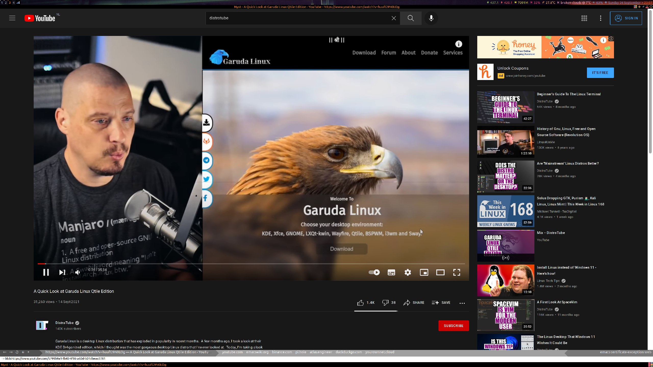Click weather broken clouds widget
This screenshot has height=367, width=653.
coord(574,3)
